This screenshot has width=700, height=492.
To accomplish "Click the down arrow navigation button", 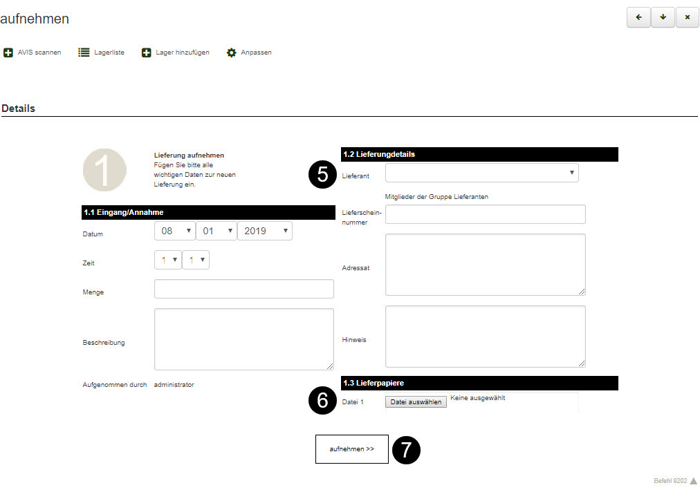I will [663, 18].
